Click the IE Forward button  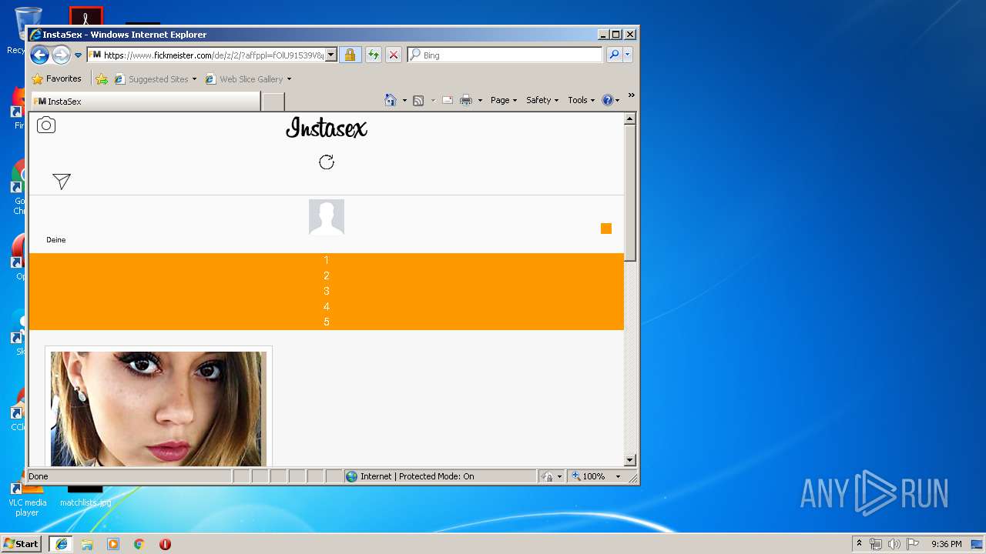pyautogui.click(x=61, y=55)
